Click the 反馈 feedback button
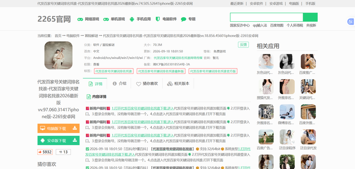Image resolution: width=355 pixels, height=169 pixels. (243, 45)
